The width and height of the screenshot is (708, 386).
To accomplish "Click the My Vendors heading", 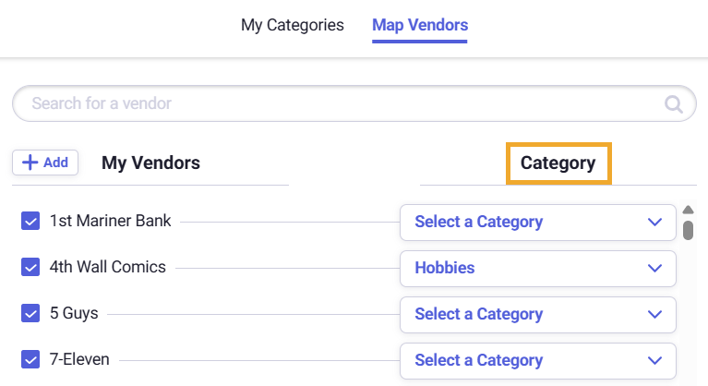I will click(150, 163).
